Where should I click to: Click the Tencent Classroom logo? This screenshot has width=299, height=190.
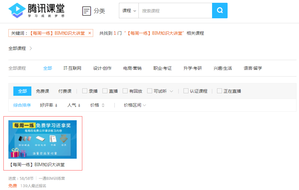pos(36,11)
